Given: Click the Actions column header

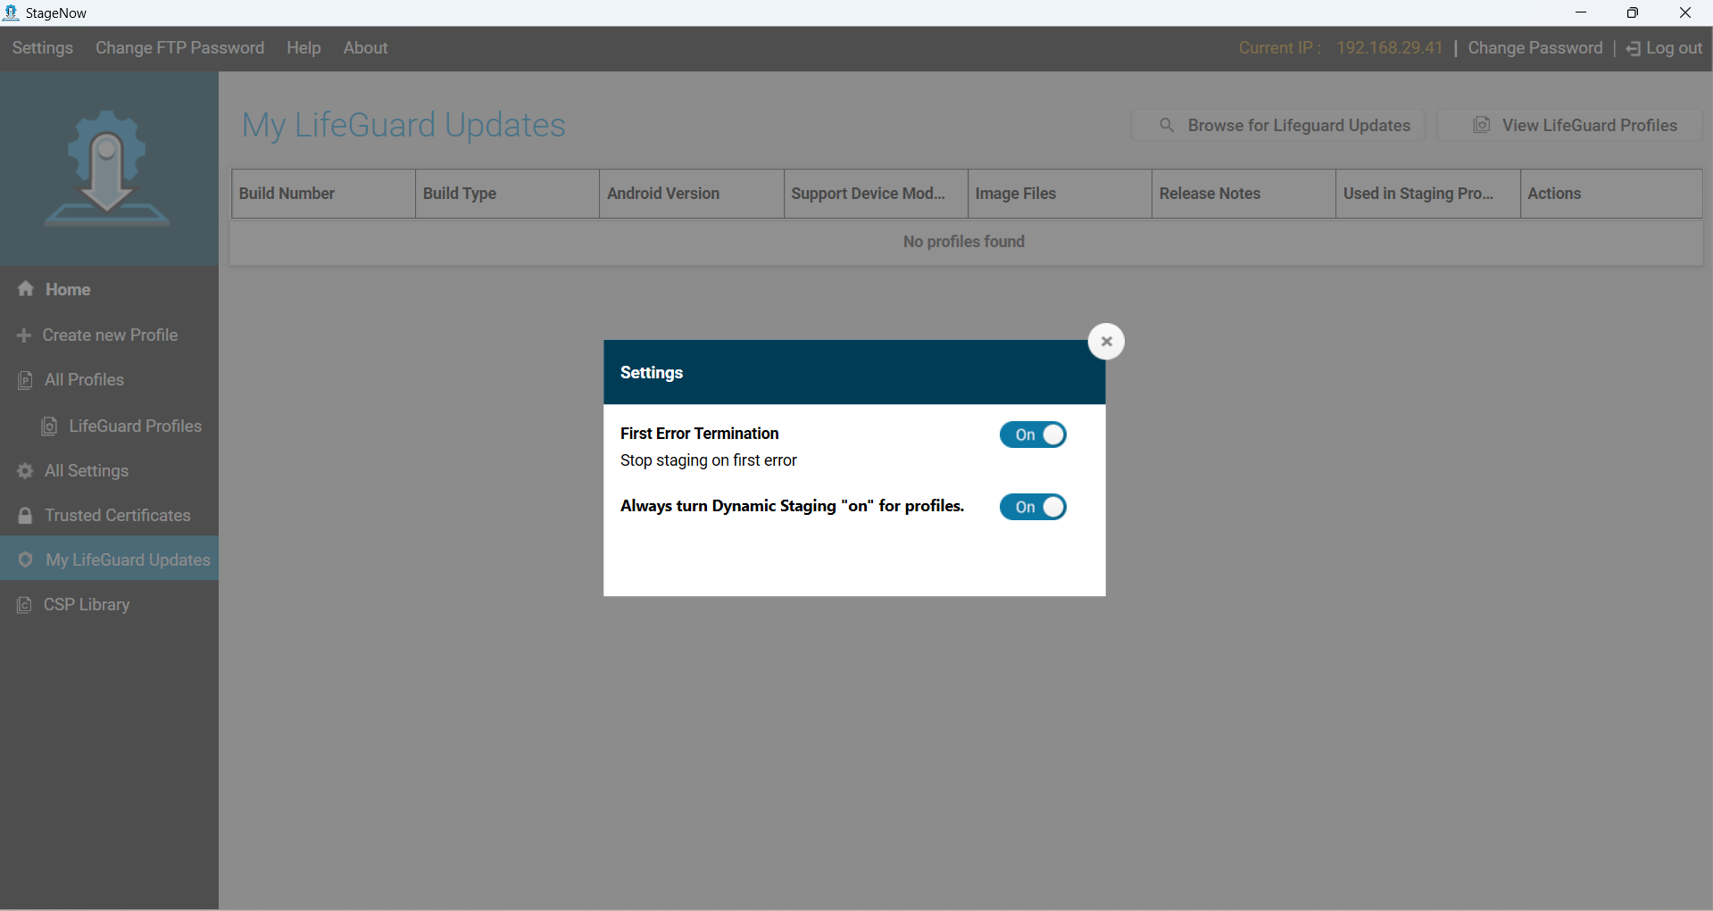Looking at the screenshot, I should pyautogui.click(x=1611, y=194).
